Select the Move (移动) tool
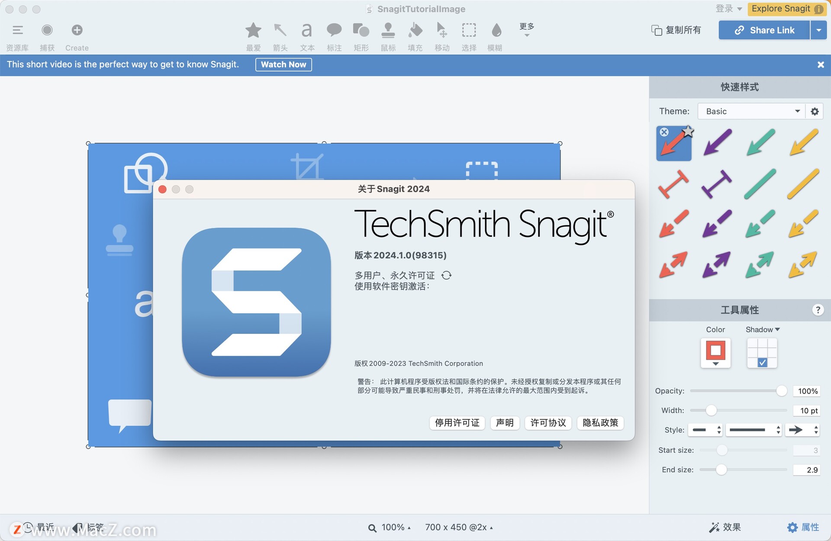This screenshot has width=831, height=541. coord(442,30)
